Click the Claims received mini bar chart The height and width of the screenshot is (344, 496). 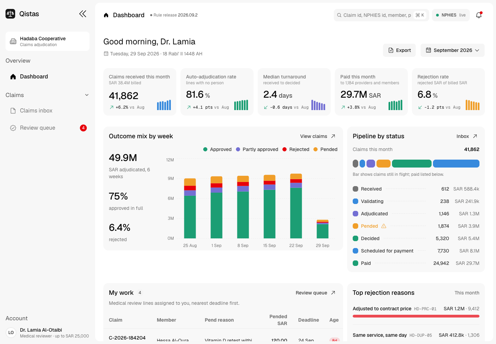164,105
